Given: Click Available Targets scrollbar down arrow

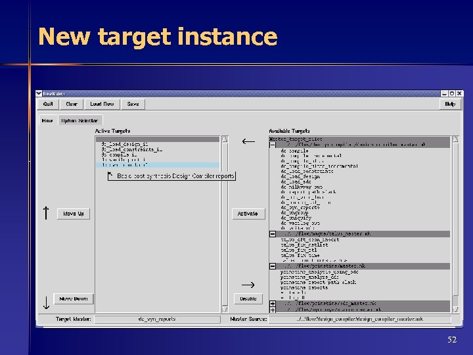Looking at the screenshot, I should tap(455, 310).
